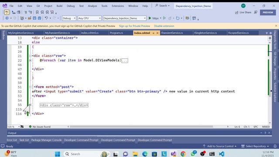Open the Debug configuration dropdown
The height and width of the screenshot is (157, 279).
point(69,18)
